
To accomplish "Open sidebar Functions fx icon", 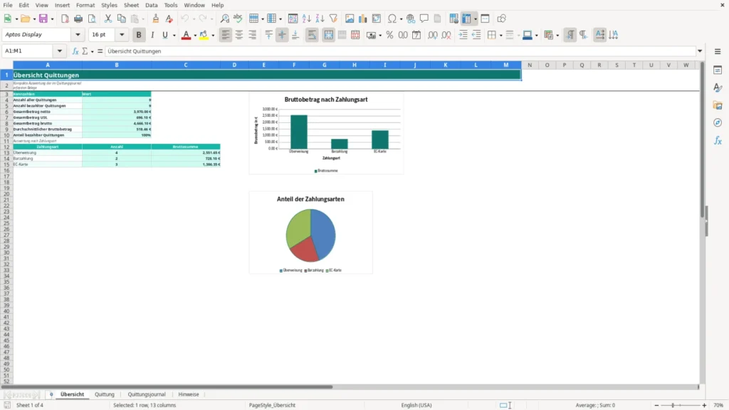I will click(718, 140).
